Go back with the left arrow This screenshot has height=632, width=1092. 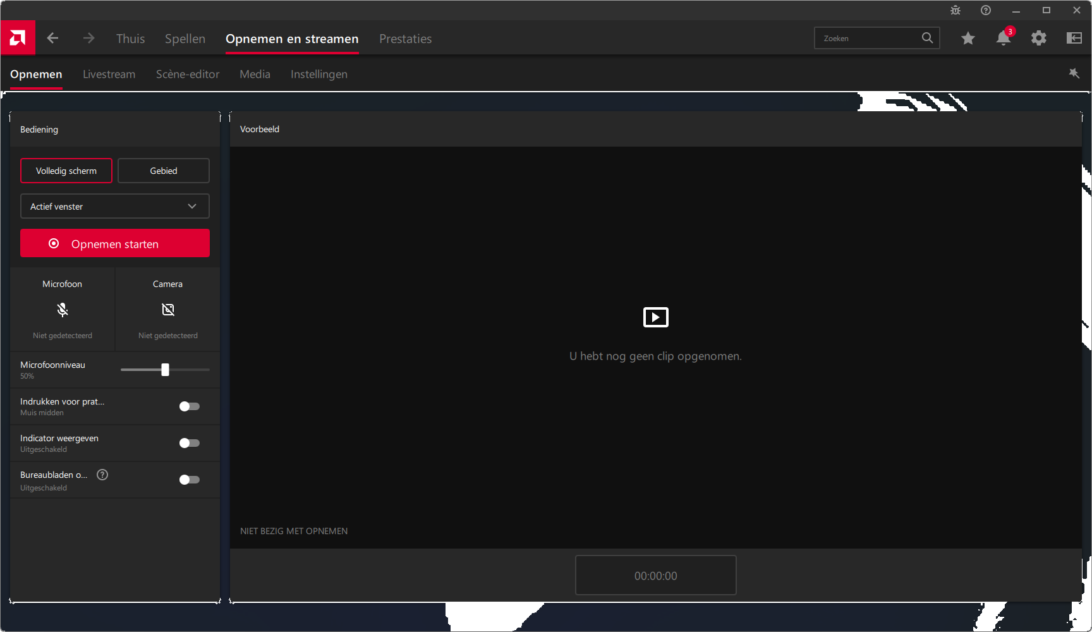(x=52, y=39)
